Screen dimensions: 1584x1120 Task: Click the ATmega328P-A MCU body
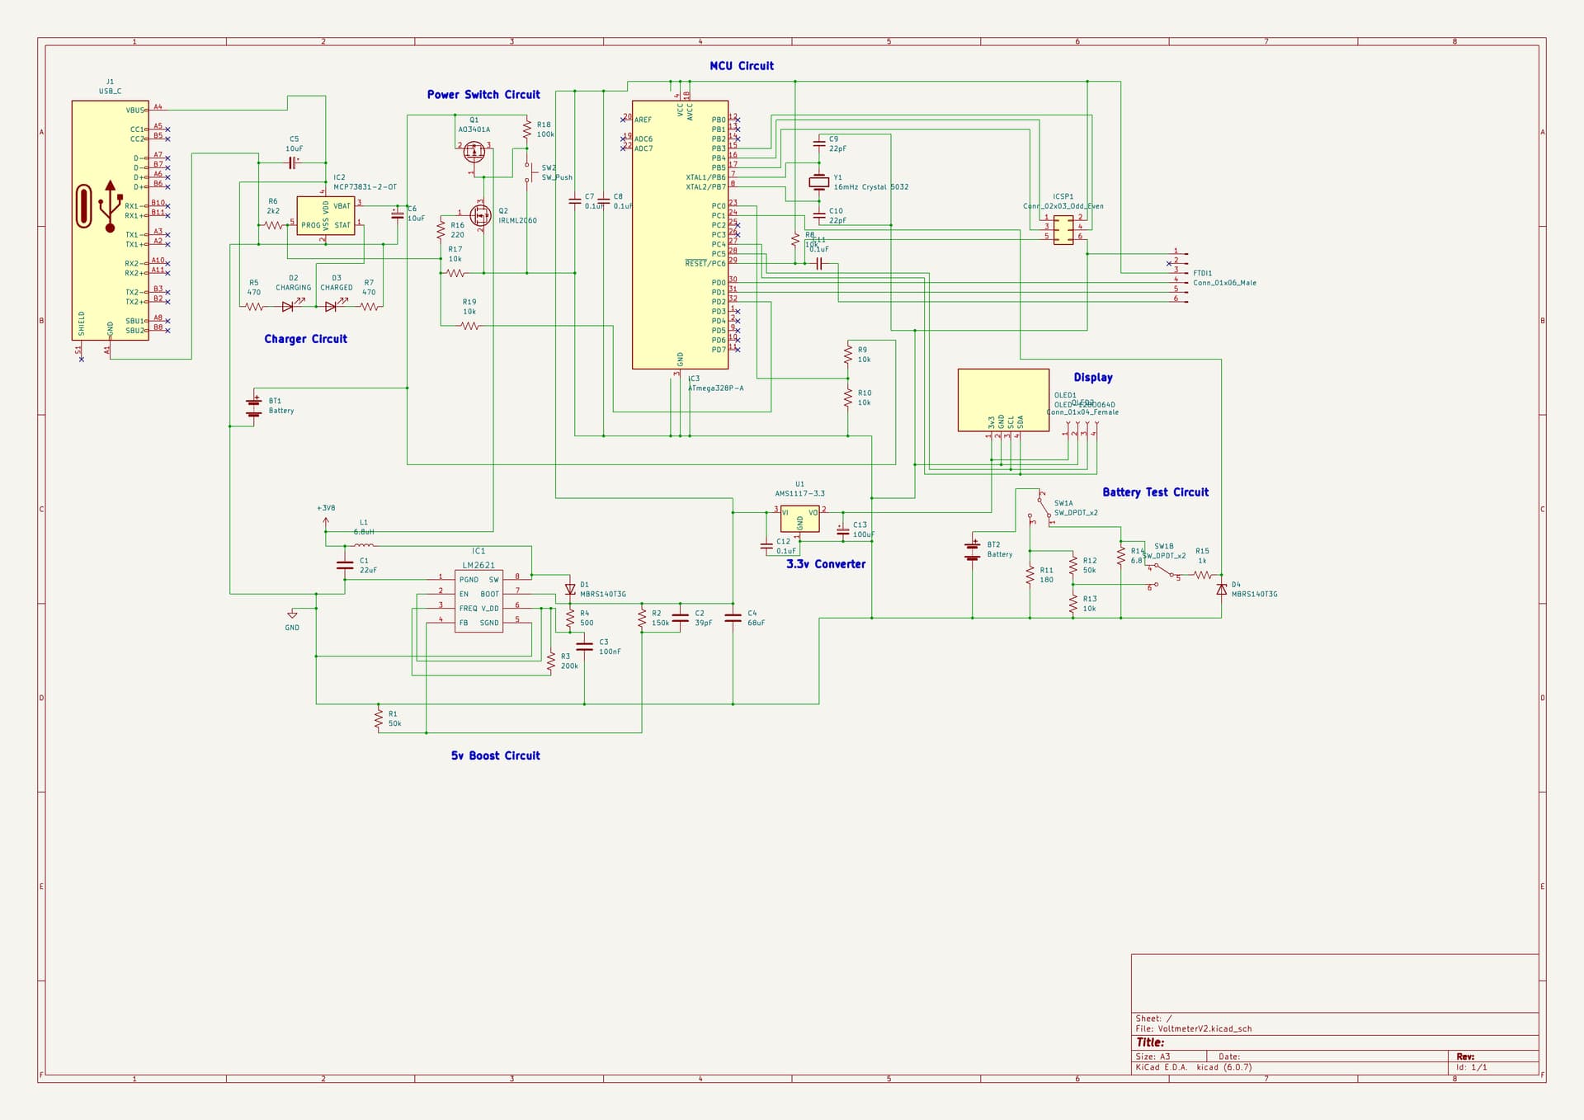(680, 235)
